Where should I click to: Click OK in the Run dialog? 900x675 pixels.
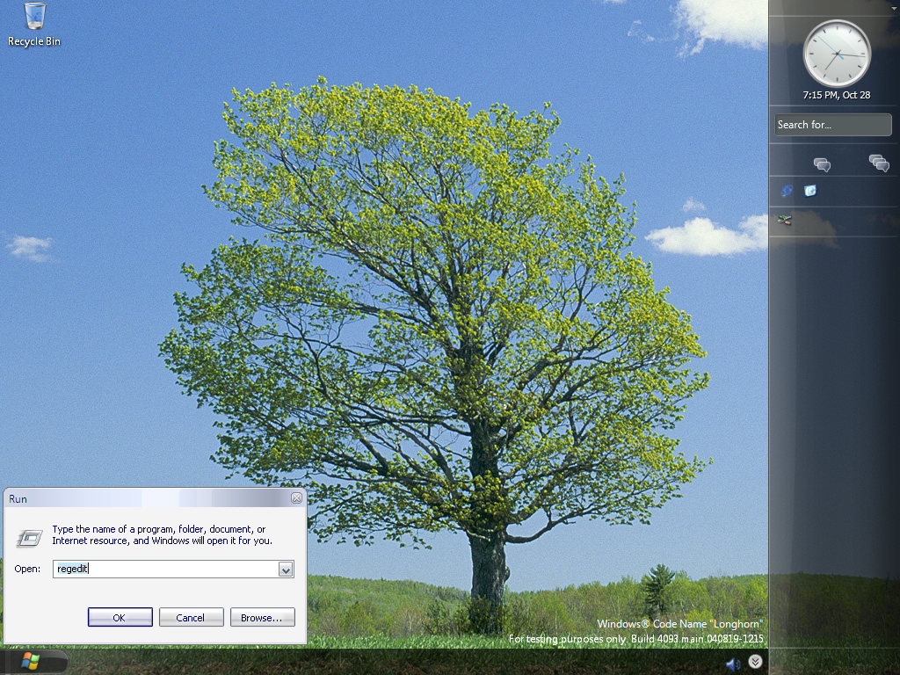[x=120, y=618]
